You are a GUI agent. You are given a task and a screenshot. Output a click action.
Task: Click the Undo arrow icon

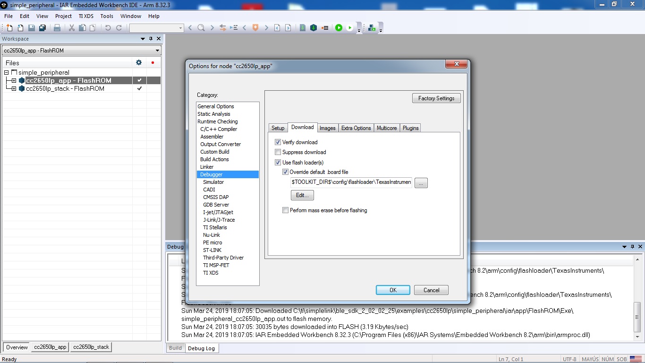[x=108, y=28]
